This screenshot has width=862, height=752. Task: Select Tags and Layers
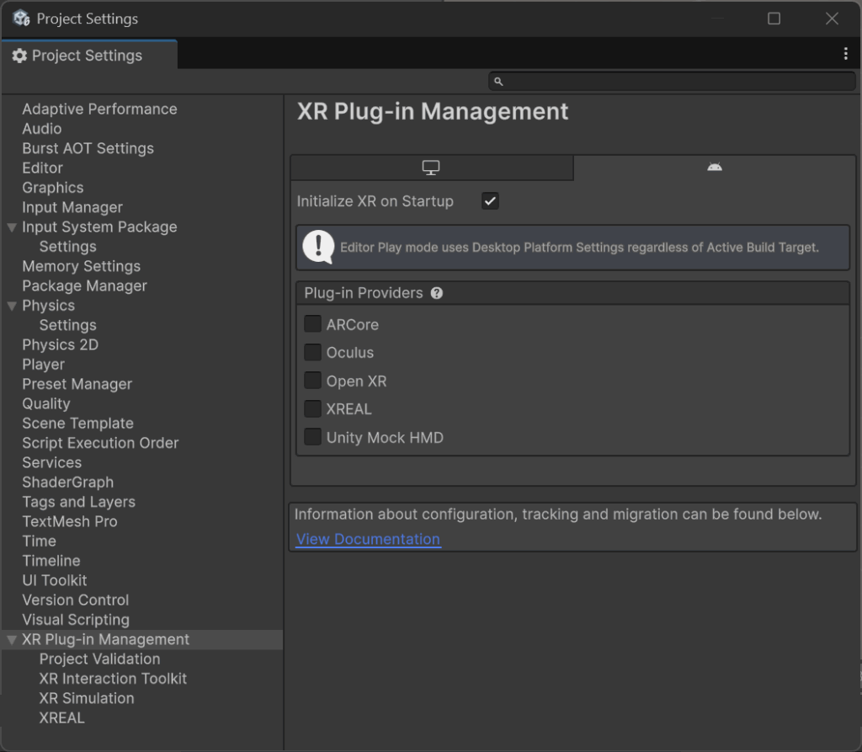(78, 502)
